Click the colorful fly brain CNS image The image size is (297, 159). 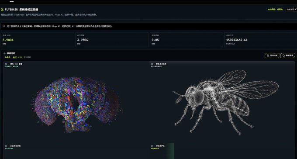tap(77, 104)
